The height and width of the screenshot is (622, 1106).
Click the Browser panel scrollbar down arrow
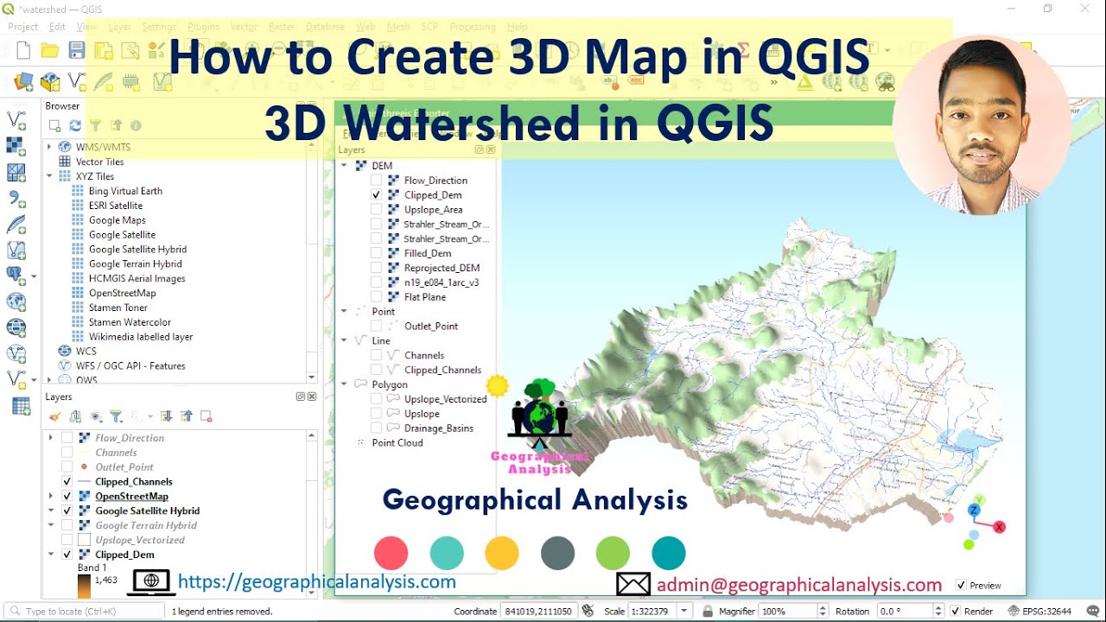pyautogui.click(x=313, y=378)
